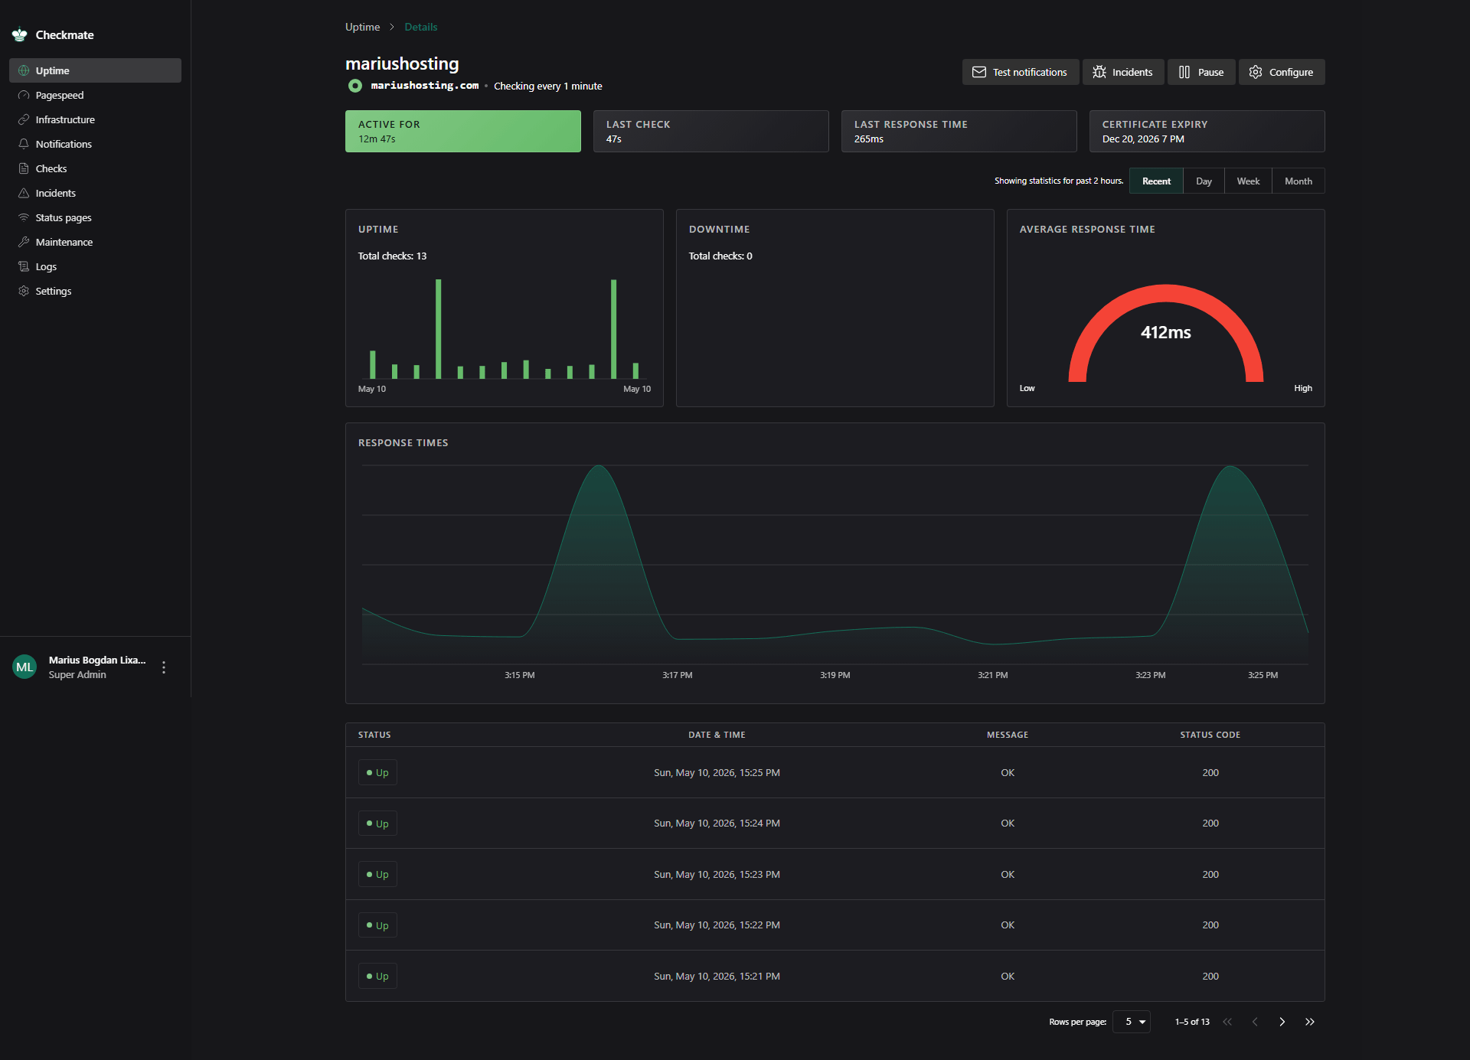Click the green monitor status indicator
The height and width of the screenshot is (1060, 1470).
click(x=355, y=86)
